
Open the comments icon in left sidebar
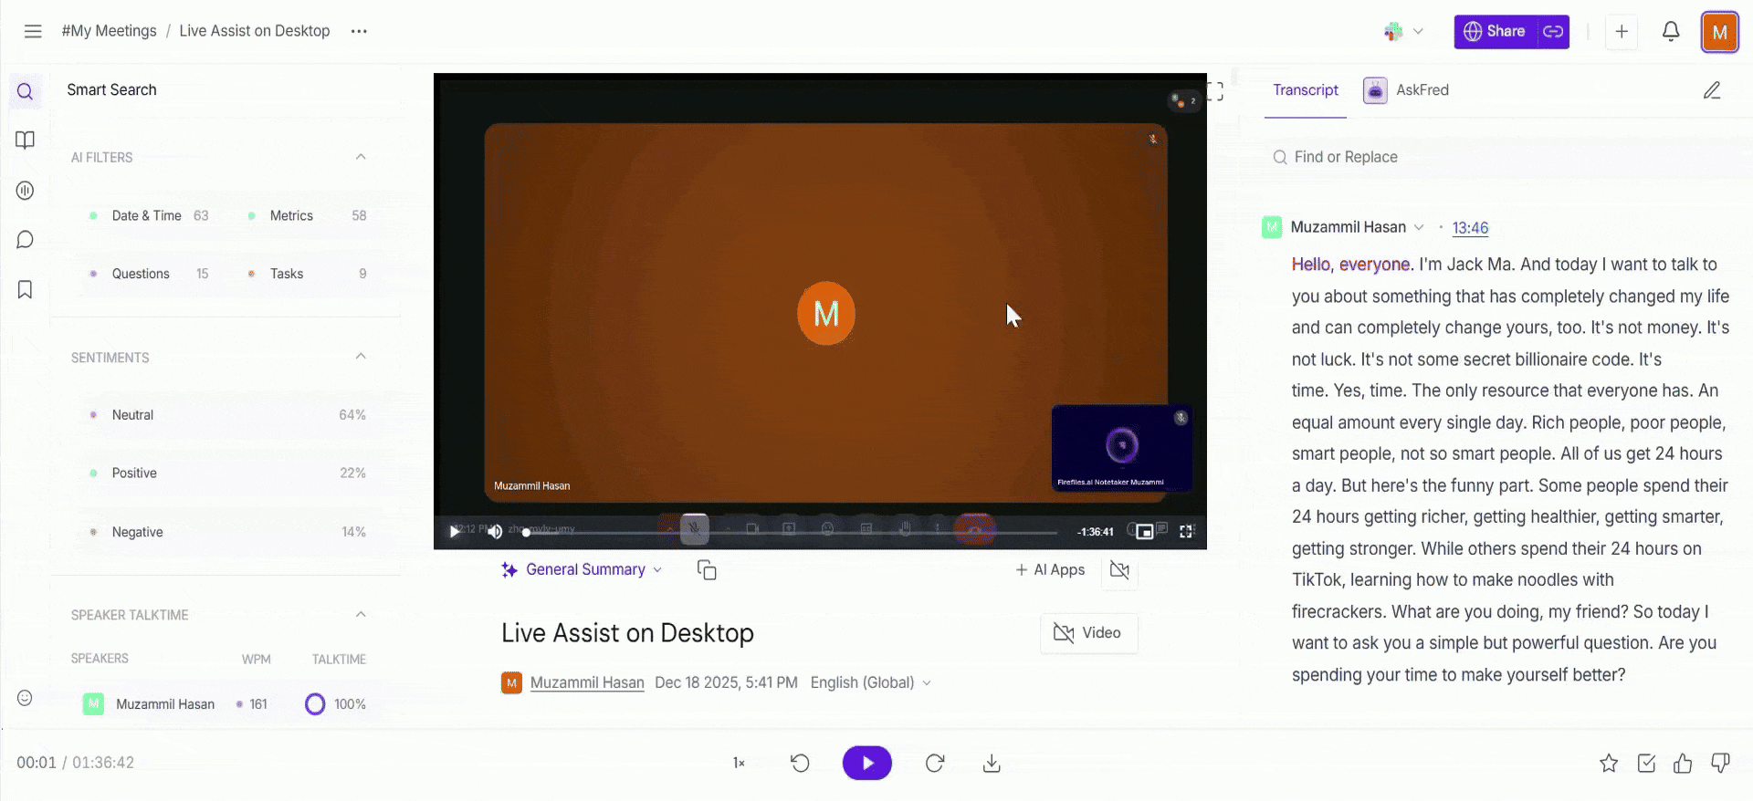(x=25, y=240)
